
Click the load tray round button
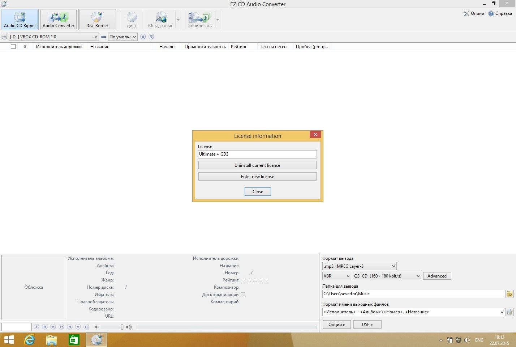click(151, 37)
